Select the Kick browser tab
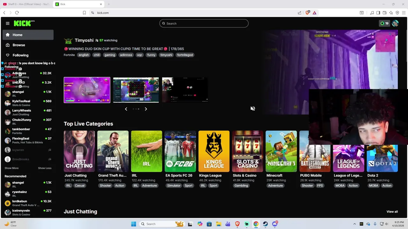Image resolution: width=408 pixels, height=229 pixels. click(78, 4)
